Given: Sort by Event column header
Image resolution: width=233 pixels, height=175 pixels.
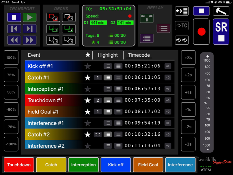Looking at the screenshot, I should coord(34,55).
